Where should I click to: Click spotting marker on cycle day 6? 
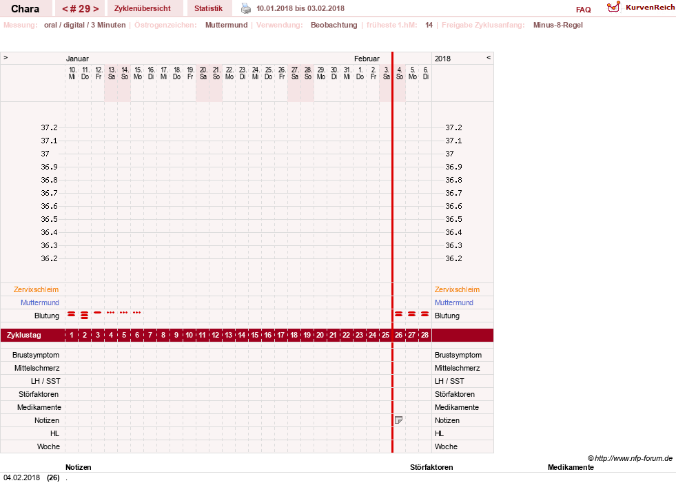[136, 313]
